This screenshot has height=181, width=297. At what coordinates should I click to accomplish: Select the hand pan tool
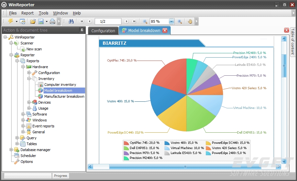tap(190, 21)
